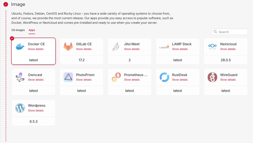This screenshot has height=143, width=253.
Task: Select the Apps tab
Action: (x=32, y=30)
